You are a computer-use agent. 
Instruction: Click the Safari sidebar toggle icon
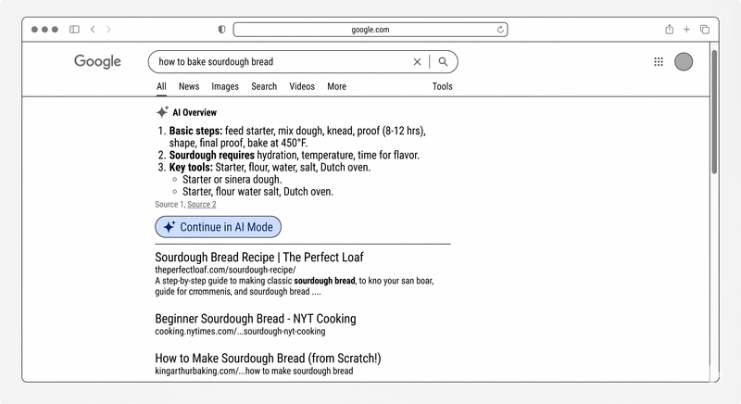pos(74,30)
